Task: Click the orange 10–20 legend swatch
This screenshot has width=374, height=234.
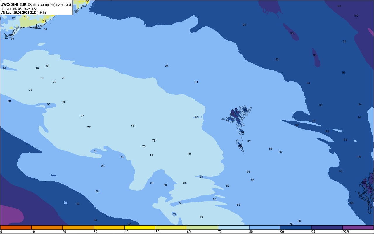Action: click(47, 227)
